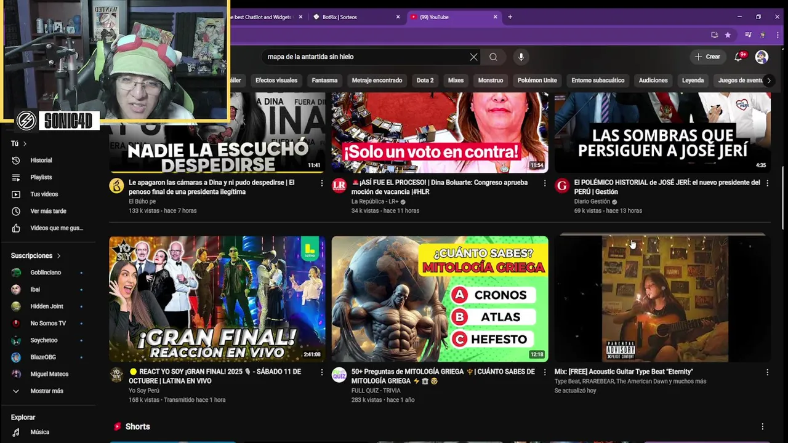Image resolution: width=788 pixels, height=443 pixels.
Task: Open the El Búho pe channel avatar
Action: (x=116, y=186)
